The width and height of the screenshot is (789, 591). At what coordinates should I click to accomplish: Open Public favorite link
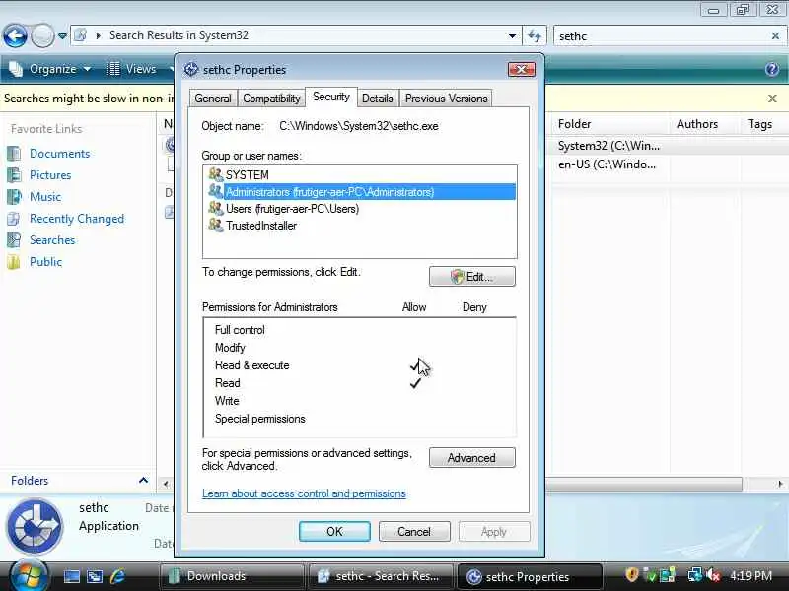point(45,262)
